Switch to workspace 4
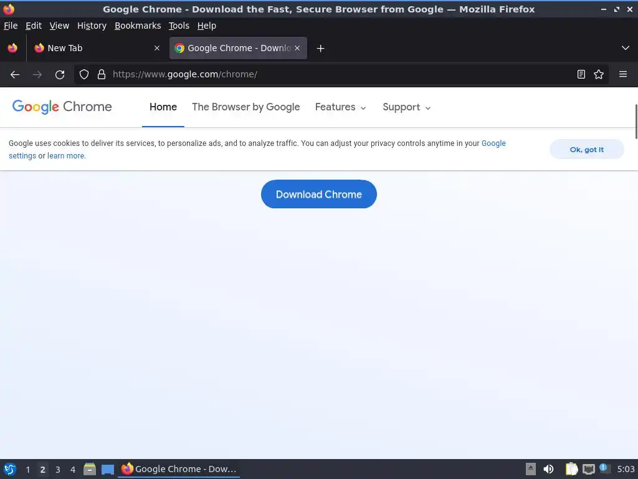Viewport: 638px width, 479px height. 73,470
